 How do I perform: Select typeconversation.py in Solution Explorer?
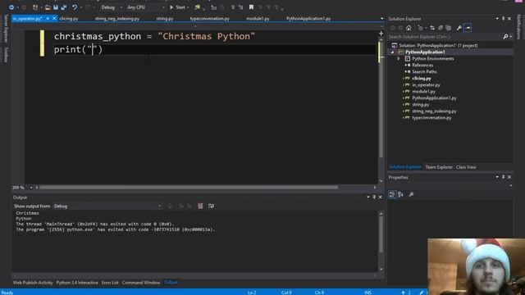tap(431, 118)
